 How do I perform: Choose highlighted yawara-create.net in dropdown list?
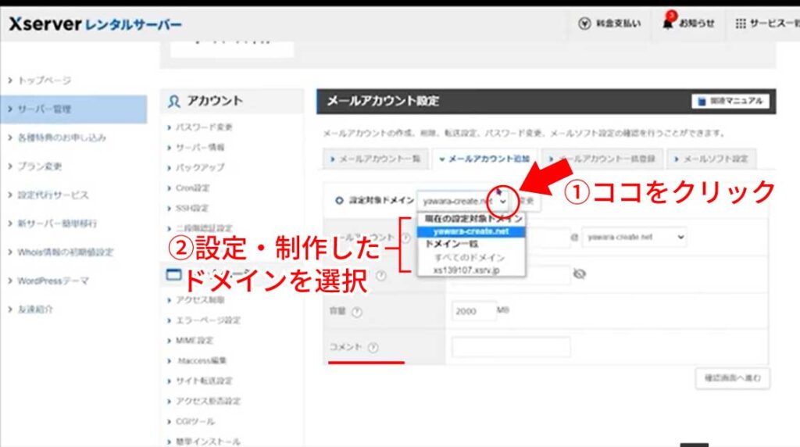pyautogui.click(x=471, y=231)
